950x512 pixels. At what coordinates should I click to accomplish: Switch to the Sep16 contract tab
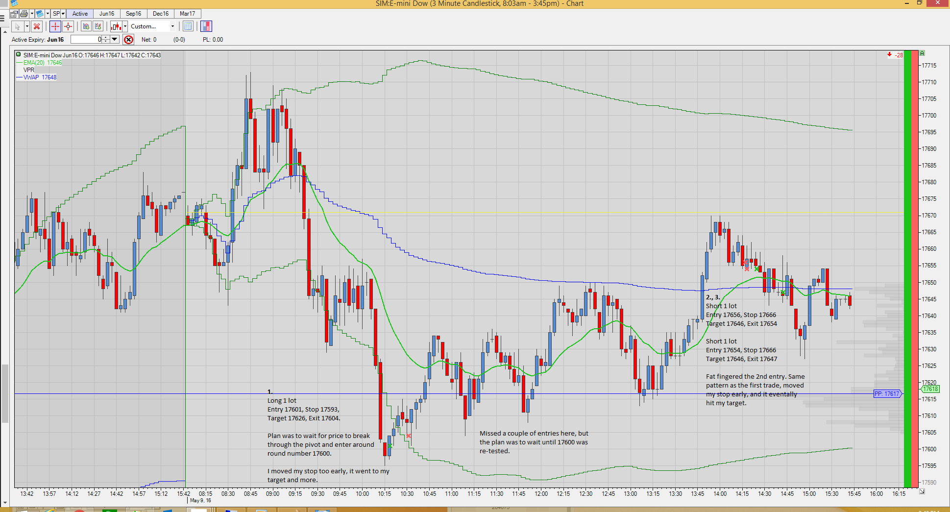tap(133, 14)
